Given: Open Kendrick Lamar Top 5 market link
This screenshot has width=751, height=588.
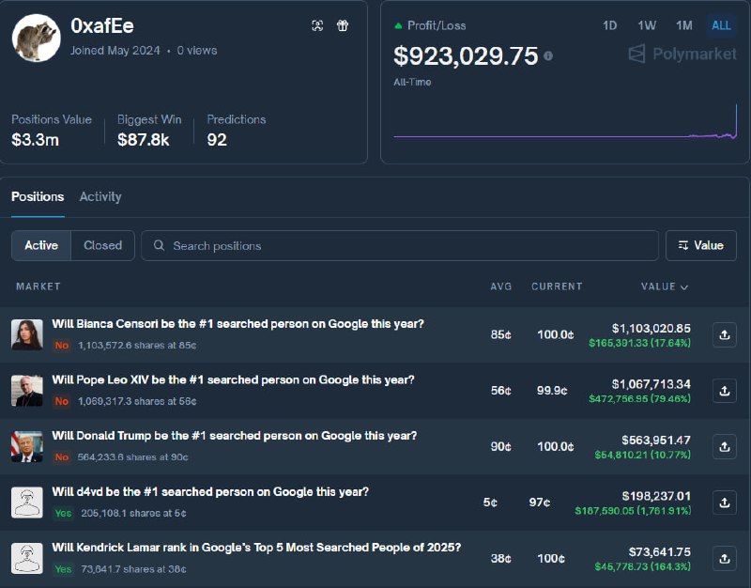Looking at the screenshot, I should tap(256, 548).
